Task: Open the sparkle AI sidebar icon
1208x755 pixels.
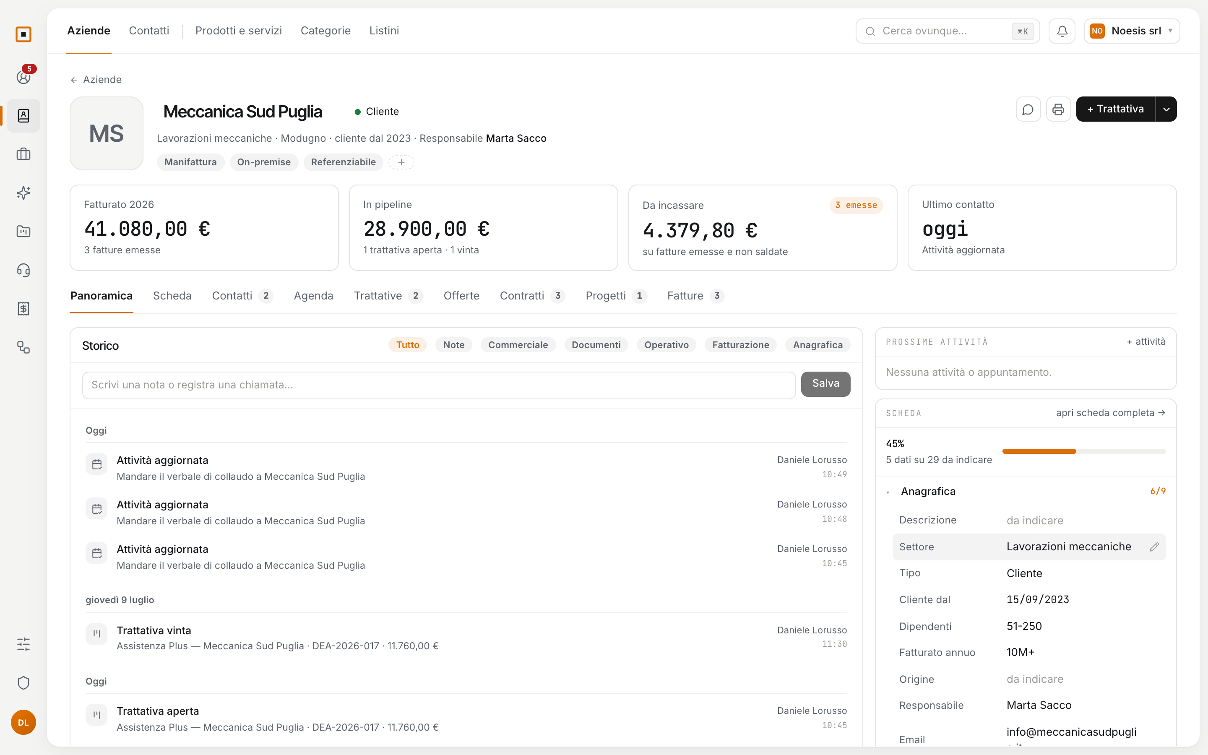Action: (x=23, y=193)
